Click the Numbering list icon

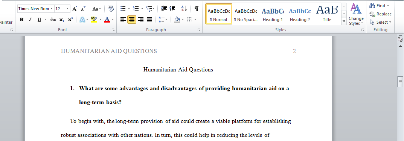(136, 9)
